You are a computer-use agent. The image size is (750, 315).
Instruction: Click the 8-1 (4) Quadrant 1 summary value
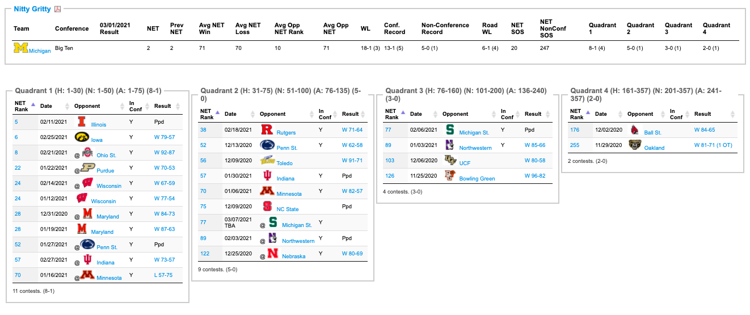point(598,48)
